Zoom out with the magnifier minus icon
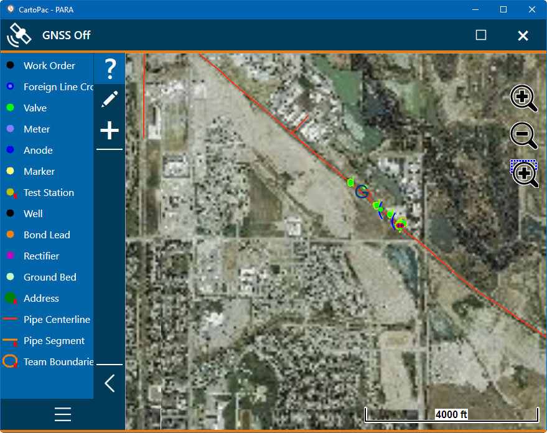547x433 pixels. [523, 135]
